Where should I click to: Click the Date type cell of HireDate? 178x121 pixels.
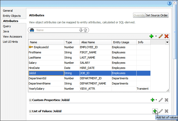click(72, 68)
